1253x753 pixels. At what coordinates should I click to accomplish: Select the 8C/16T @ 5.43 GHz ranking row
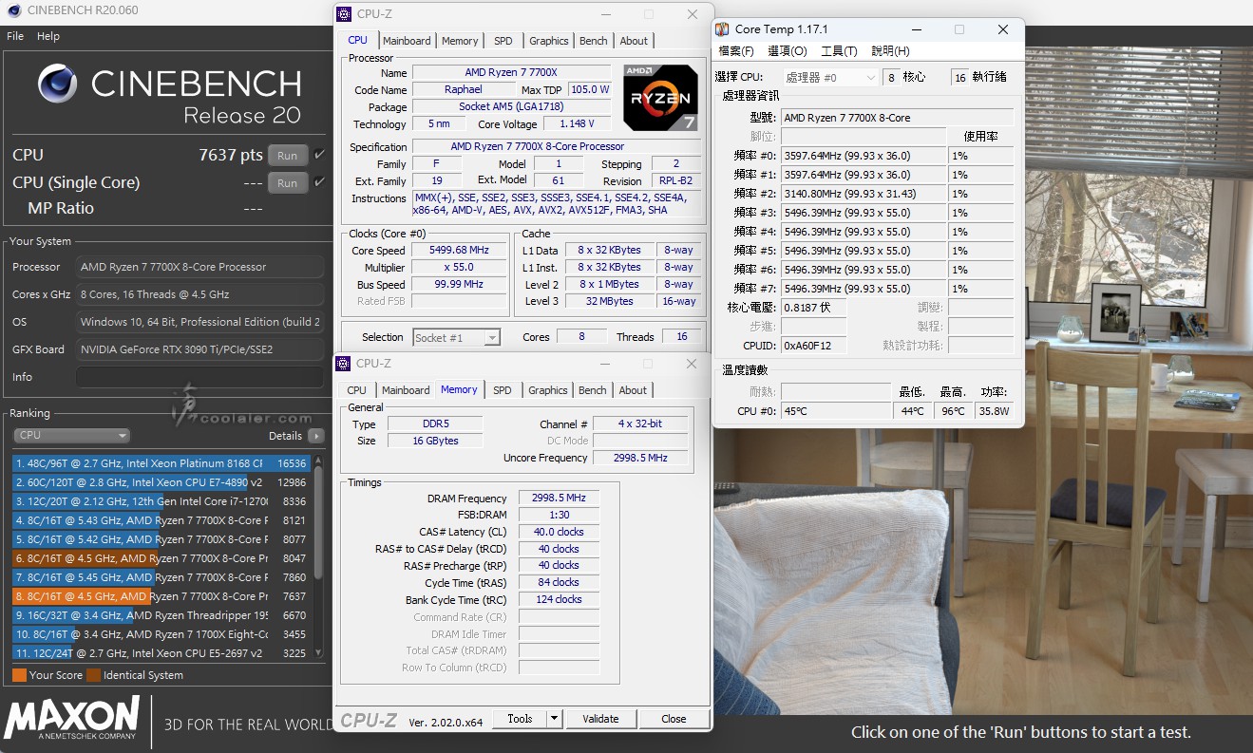[x=161, y=520]
